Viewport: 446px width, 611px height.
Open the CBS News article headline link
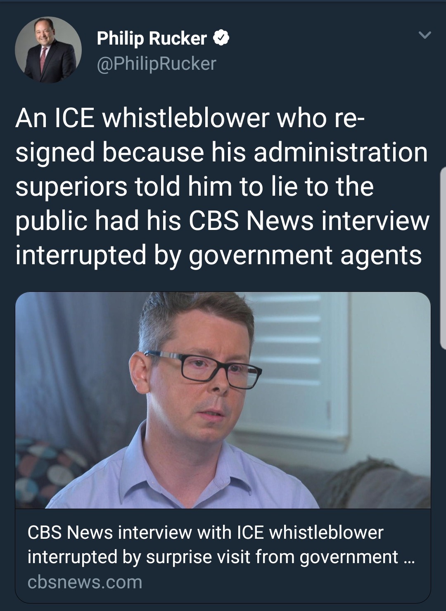click(221, 545)
